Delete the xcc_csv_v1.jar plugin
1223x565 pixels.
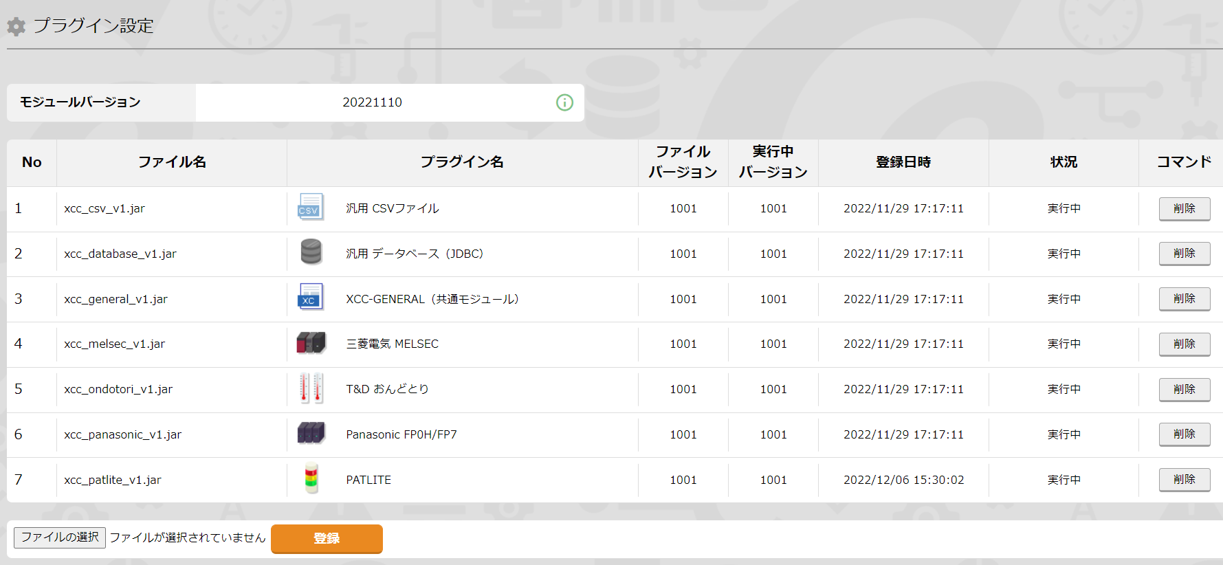click(1185, 209)
